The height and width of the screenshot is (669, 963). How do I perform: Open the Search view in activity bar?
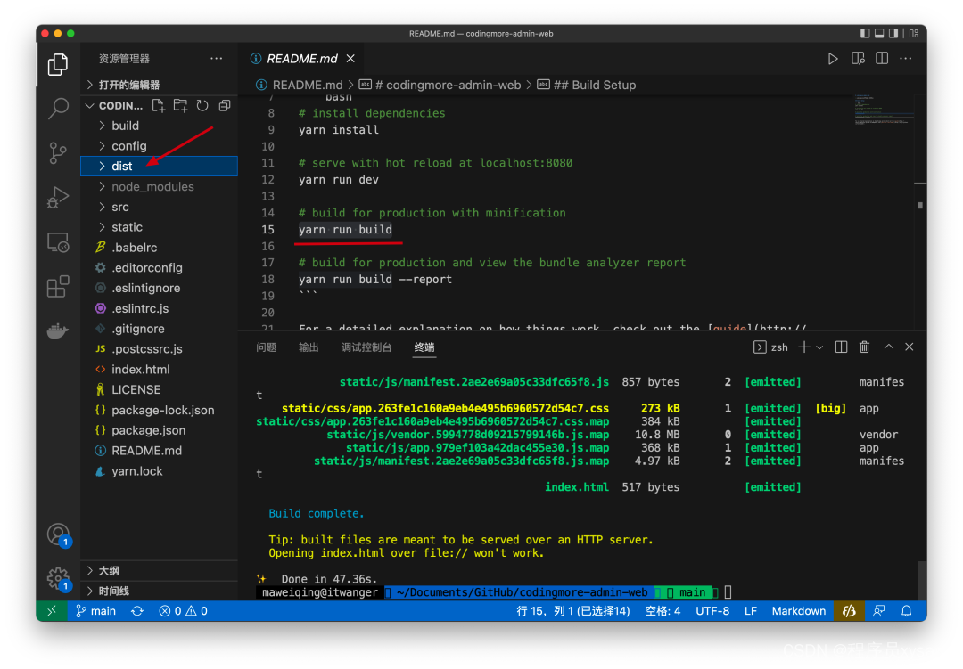[58, 108]
